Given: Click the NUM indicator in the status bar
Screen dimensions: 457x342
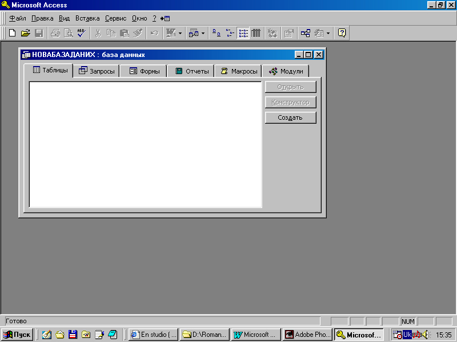Looking at the screenshot, I should [408, 321].
